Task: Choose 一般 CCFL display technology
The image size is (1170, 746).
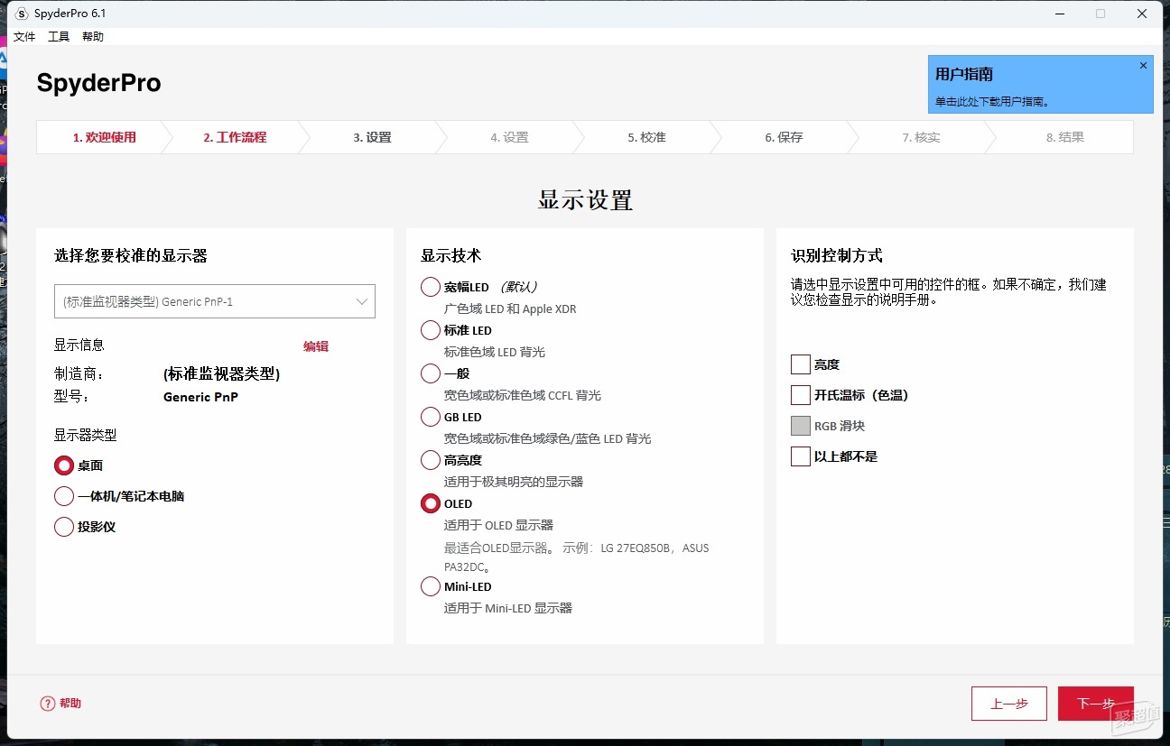Action: (431, 373)
